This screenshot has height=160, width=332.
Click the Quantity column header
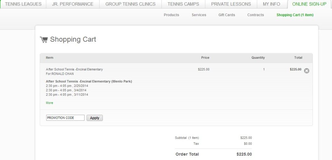[x=258, y=58]
